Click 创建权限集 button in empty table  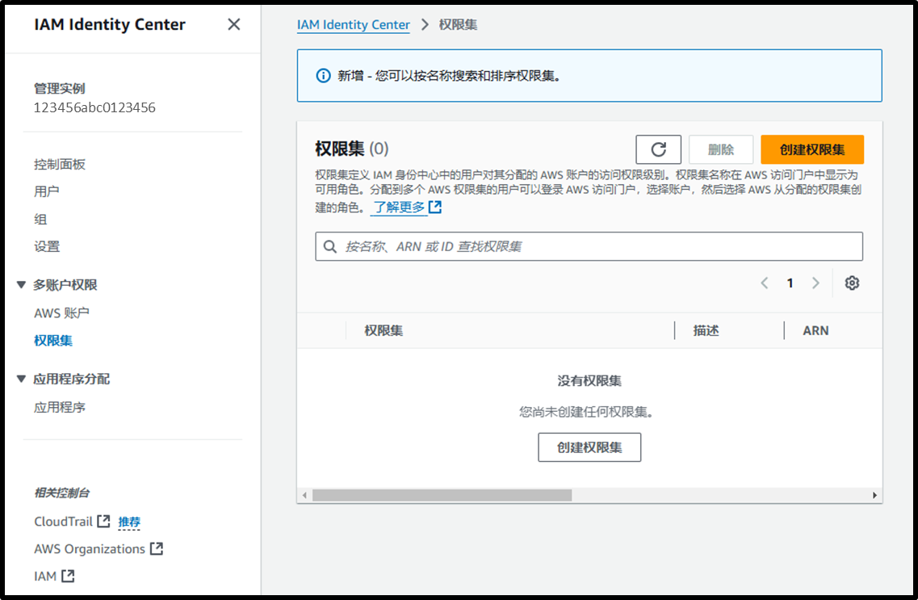(589, 447)
